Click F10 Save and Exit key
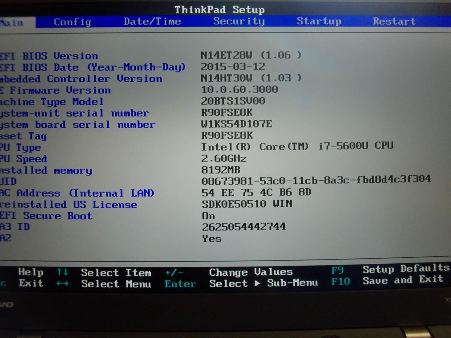 click(340, 281)
